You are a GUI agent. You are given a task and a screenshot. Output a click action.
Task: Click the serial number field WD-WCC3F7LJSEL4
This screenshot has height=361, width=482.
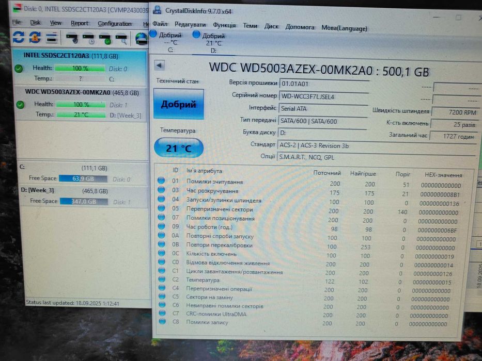click(x=324, y=96)
